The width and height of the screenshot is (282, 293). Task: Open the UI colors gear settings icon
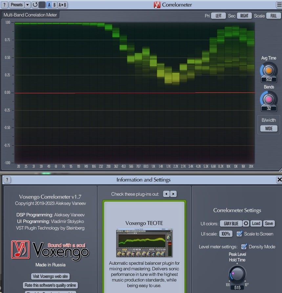pyautogui.click(x=246, y=223)
